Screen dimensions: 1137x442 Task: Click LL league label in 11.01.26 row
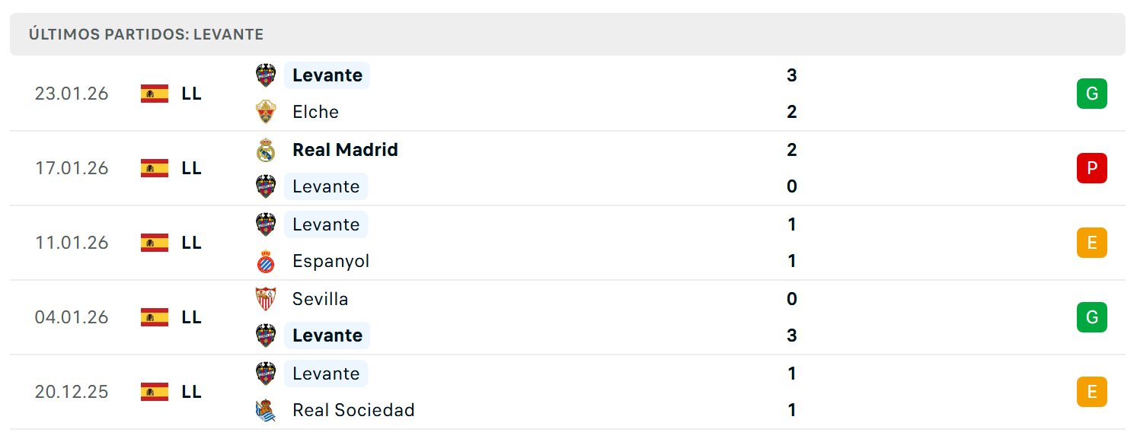191,243
